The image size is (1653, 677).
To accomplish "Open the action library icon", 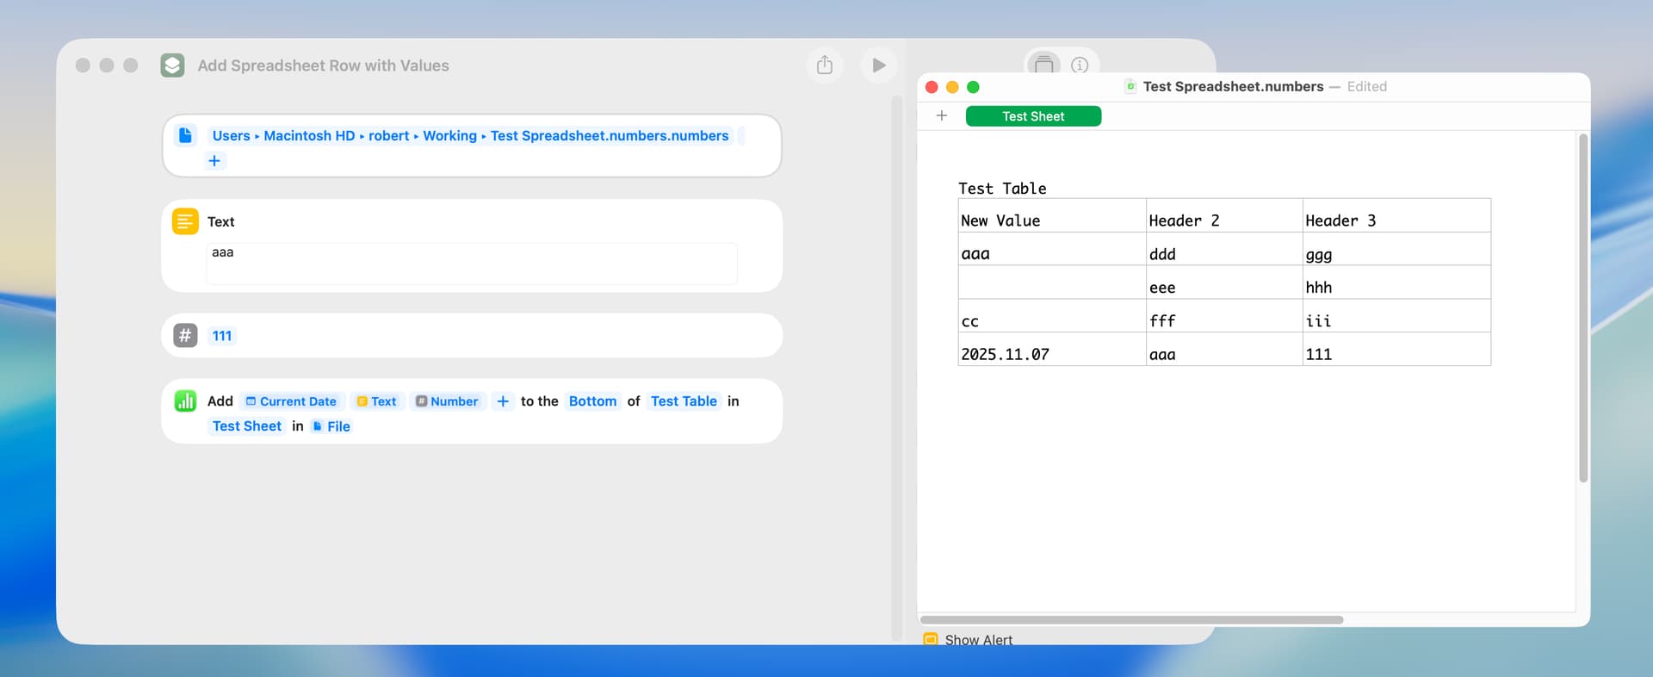I will (x=1043, y=65).
